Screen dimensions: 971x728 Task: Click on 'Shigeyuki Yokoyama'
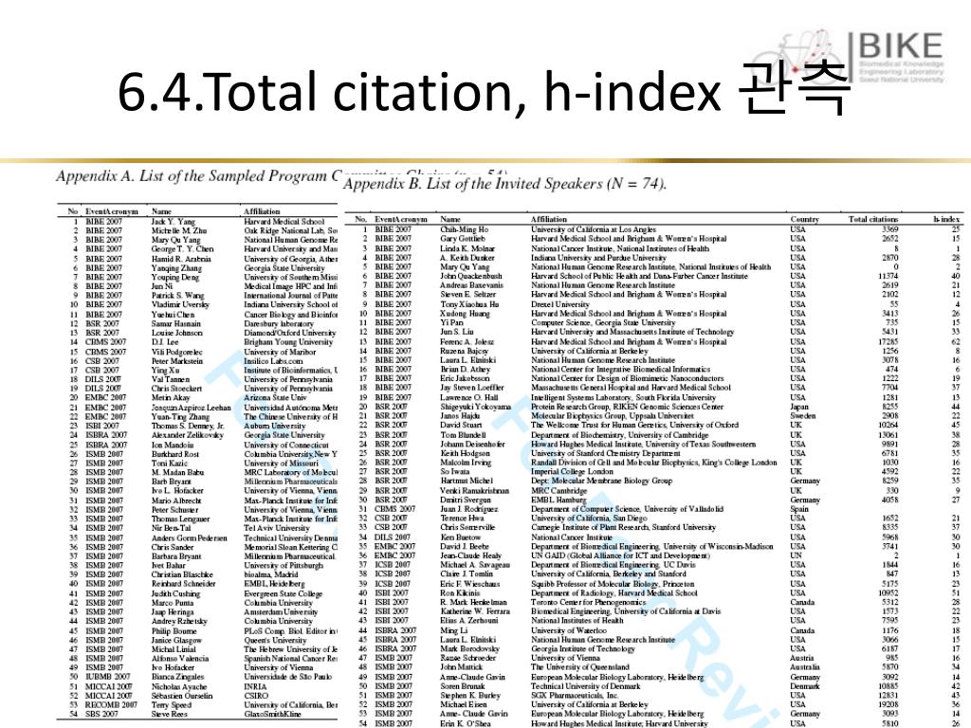click(476, 407)
